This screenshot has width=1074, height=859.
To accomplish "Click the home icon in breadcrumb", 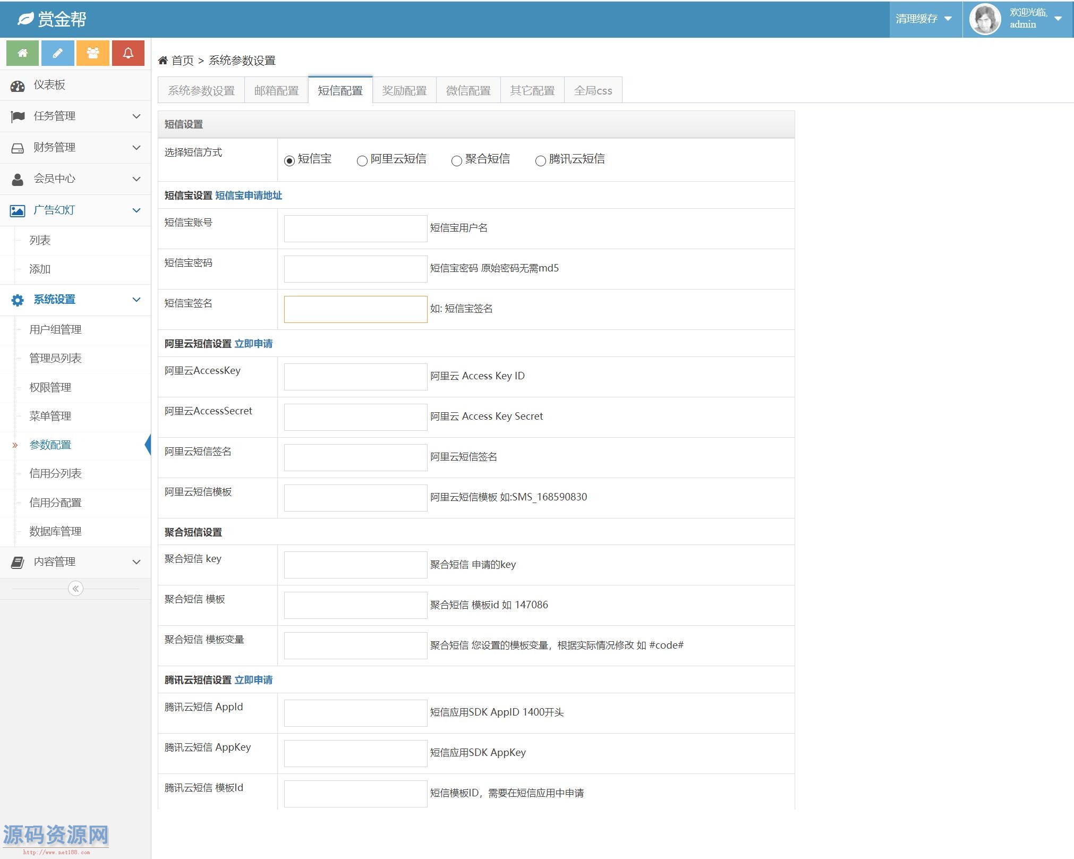I will (163, 61).
